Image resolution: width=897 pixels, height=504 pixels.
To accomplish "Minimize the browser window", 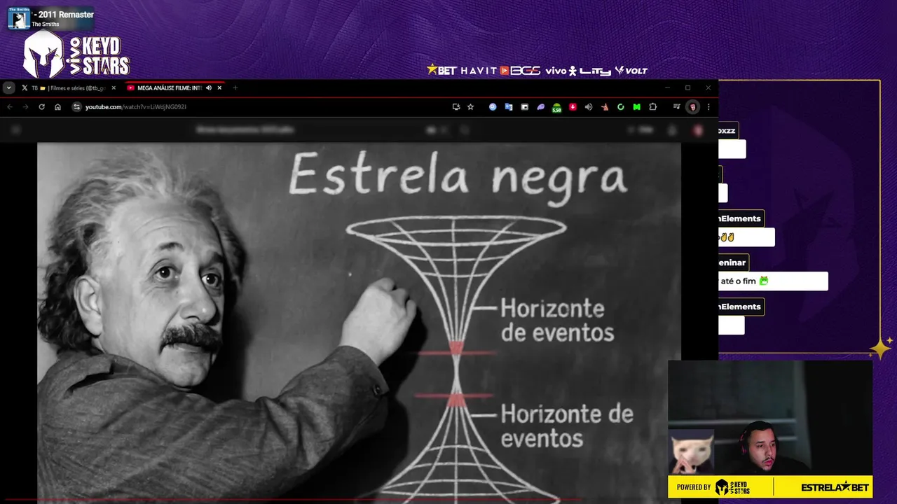I will [x=667, y=87].
